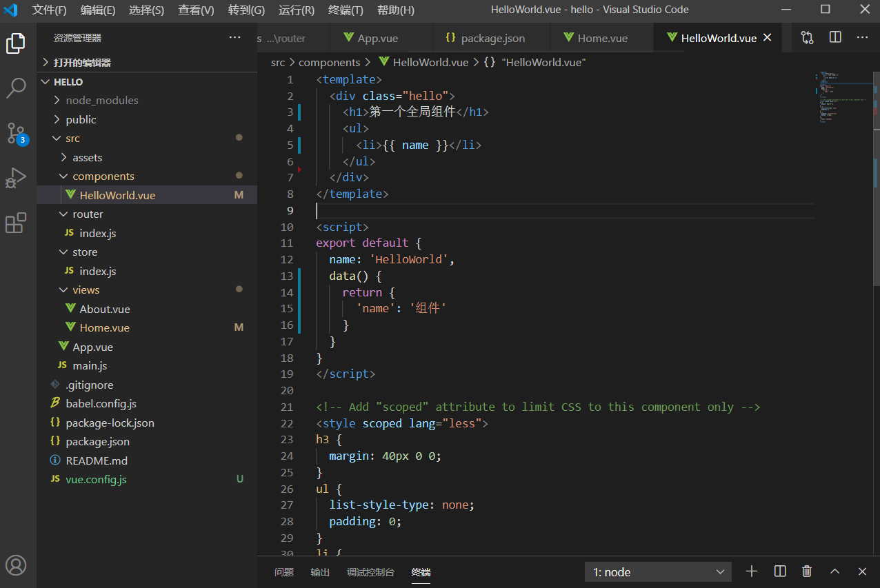
Task: Collapse the src folder
Action: [x=147, y=139]
